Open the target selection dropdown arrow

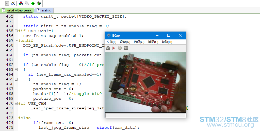7,4
